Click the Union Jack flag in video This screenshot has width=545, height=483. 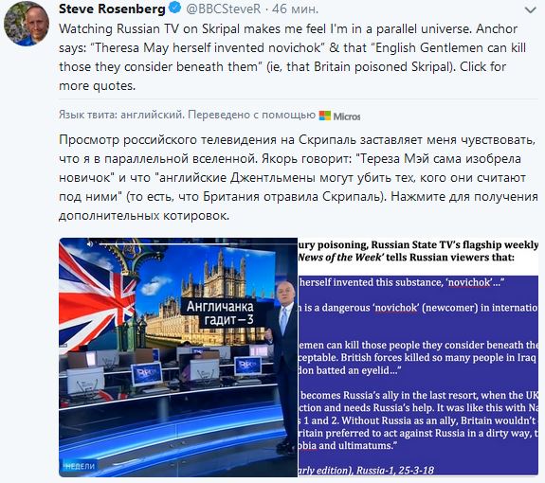point(96,295)
